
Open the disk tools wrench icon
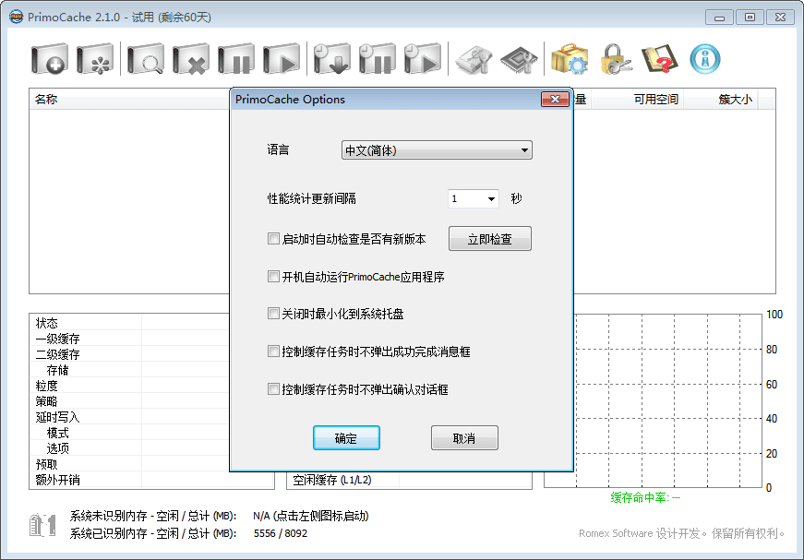point(474,60)
